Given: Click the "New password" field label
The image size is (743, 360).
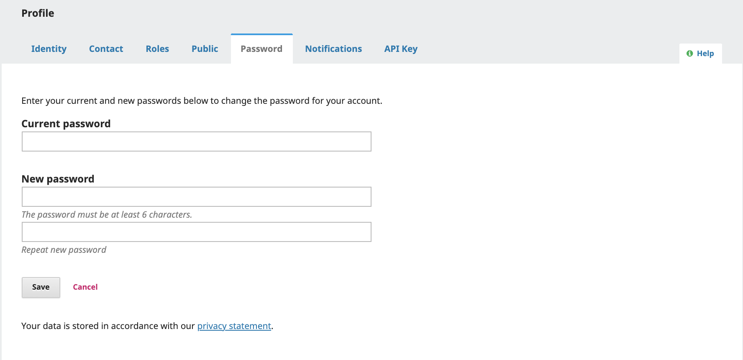Looking at the screenshot, I should pyautogui.click(x=58, y=179).
